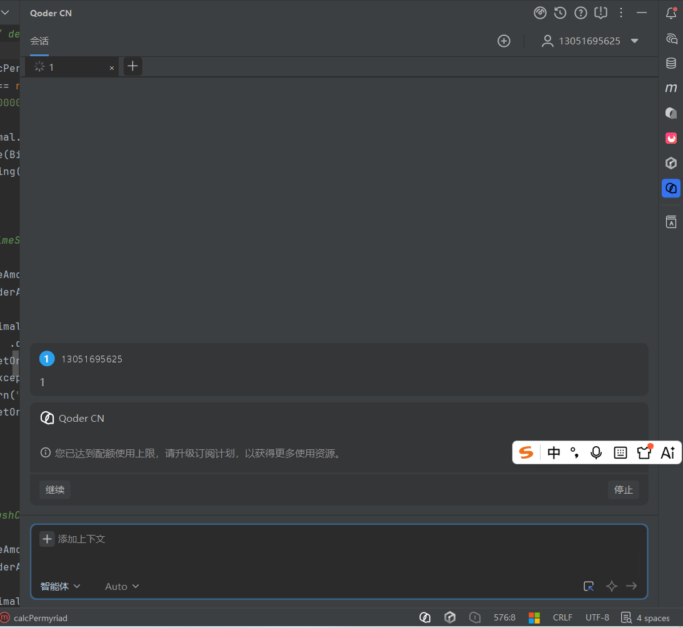Click the collapse chevron at top-left
683x628 pixels.
[x=5, y=12]
